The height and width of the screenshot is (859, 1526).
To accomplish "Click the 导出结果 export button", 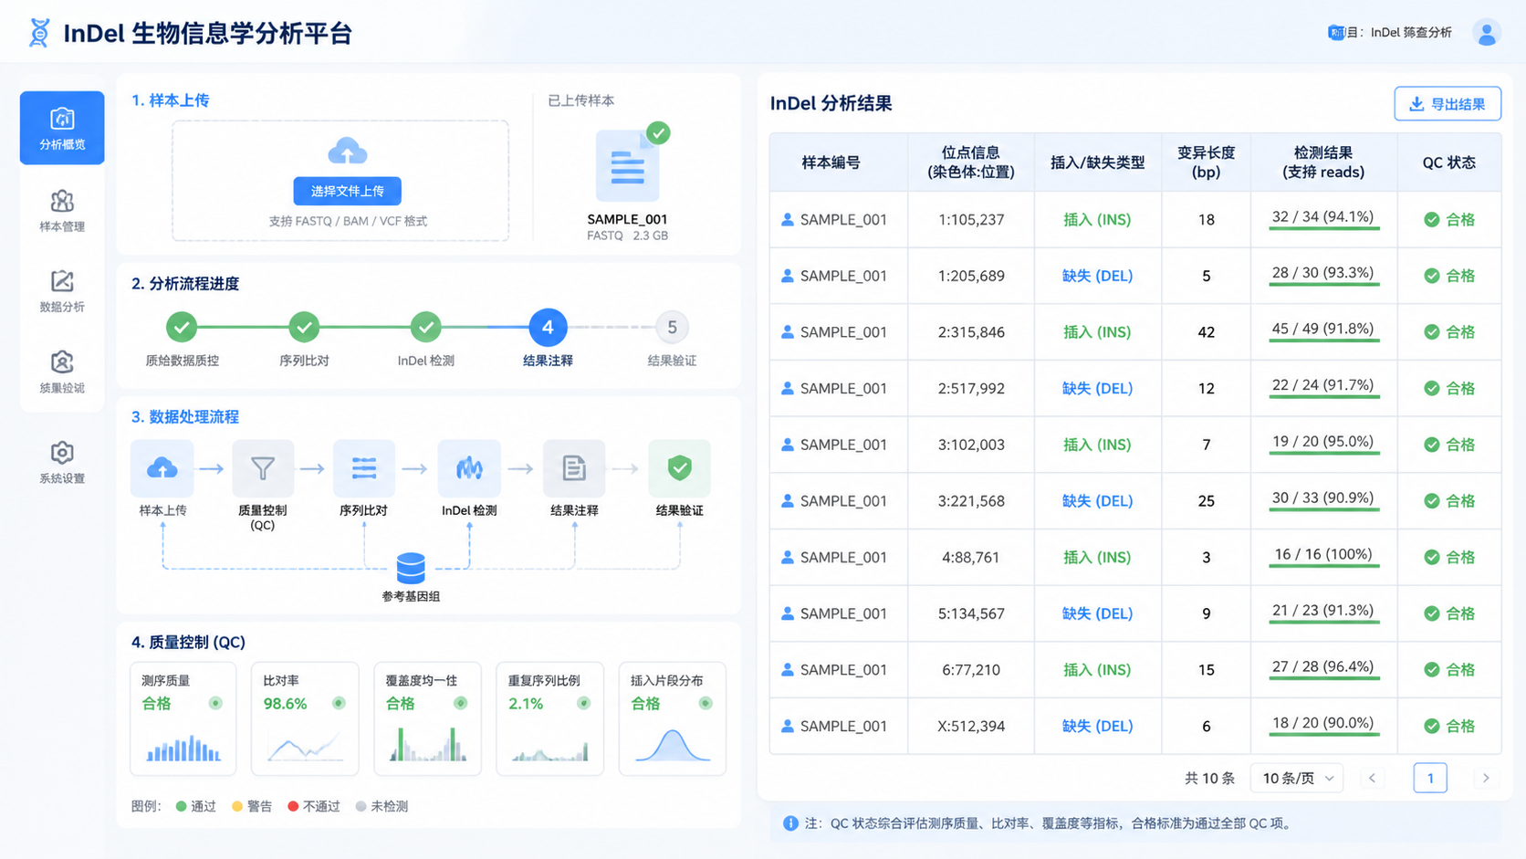I will point(1448,104).
